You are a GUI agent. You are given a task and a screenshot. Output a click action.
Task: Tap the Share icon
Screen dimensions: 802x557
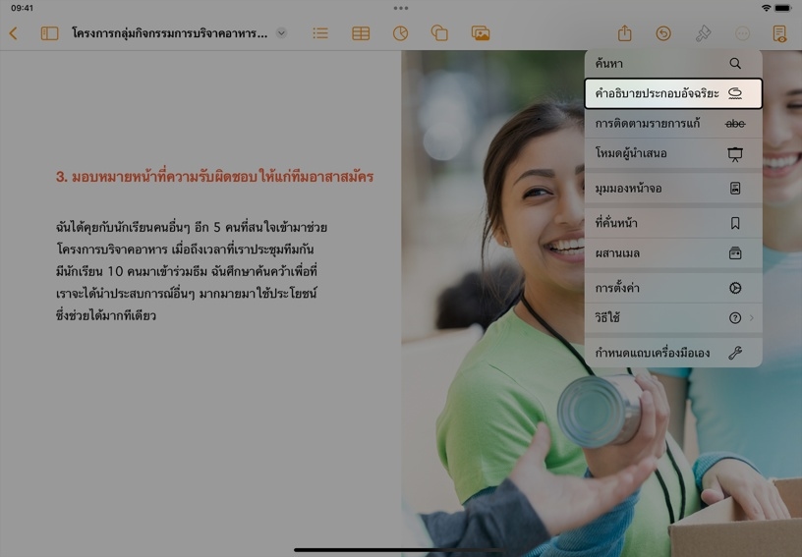tap(624, 33)
